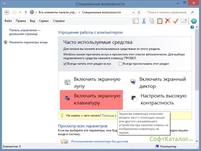Click the clipboard Paste icon
The image size is (201, 151).
click(x=160, y=21)
